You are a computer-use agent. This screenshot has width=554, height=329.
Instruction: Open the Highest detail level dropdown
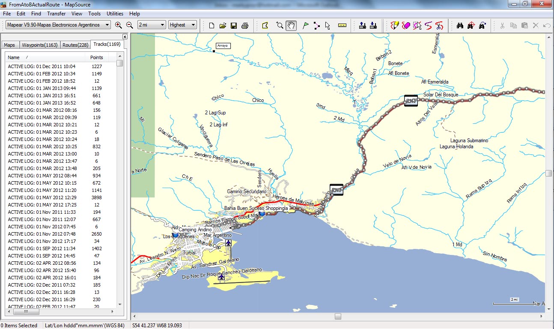tap(182, 25)
